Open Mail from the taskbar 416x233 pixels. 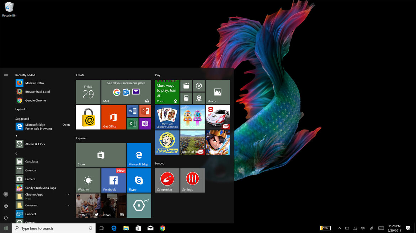coord(150,228)
